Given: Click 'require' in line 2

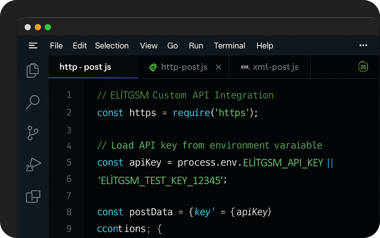Looking at the screenshot, I should point(191,113).
